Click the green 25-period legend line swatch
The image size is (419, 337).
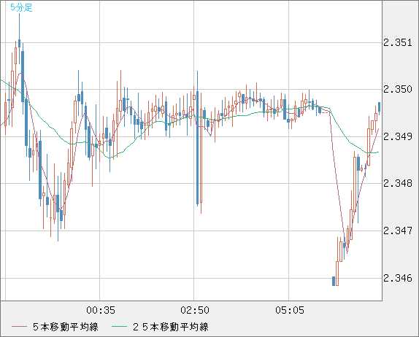pos(119,327)
